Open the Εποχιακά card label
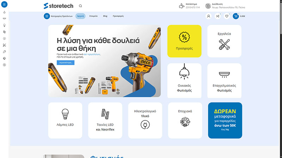 click(185, 111)
